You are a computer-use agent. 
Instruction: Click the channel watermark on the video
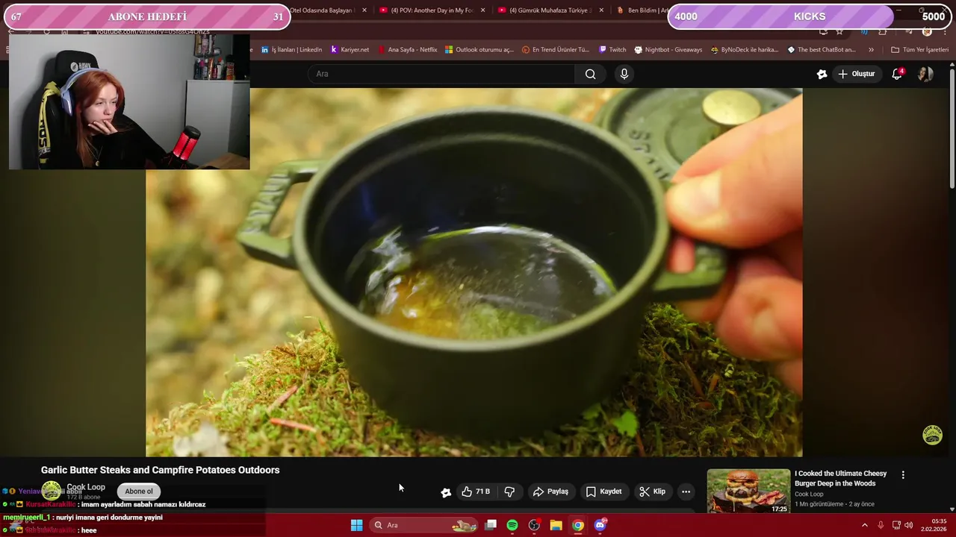pos(932,435)
